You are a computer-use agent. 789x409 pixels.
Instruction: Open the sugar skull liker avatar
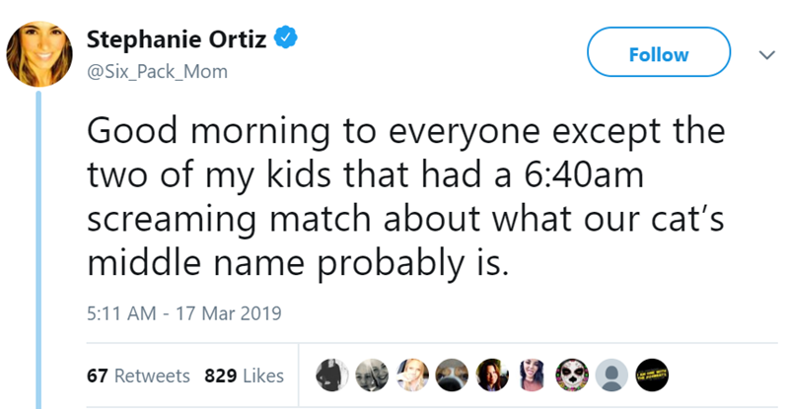(570, 375)
